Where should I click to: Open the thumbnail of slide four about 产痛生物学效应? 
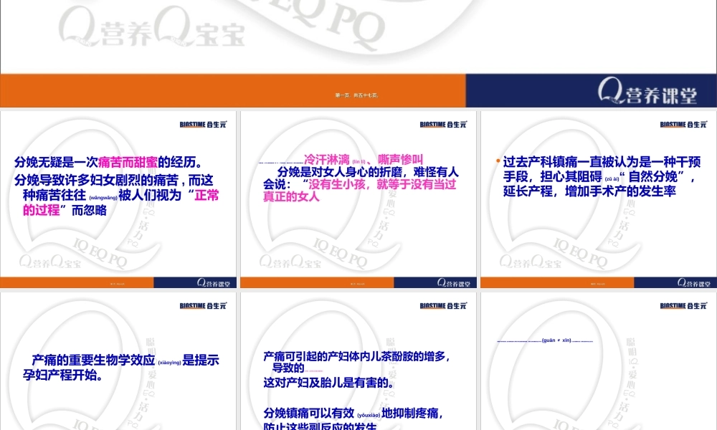click(119, 362)
